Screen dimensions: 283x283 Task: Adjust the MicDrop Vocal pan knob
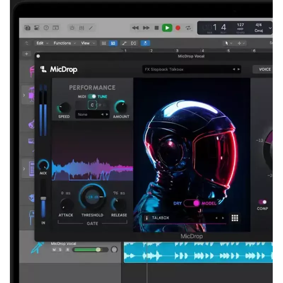point(114,250)
